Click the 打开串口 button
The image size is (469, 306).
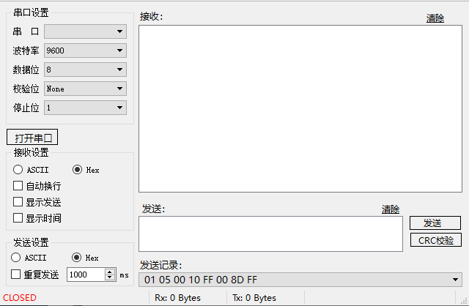(x=32, y=138)
